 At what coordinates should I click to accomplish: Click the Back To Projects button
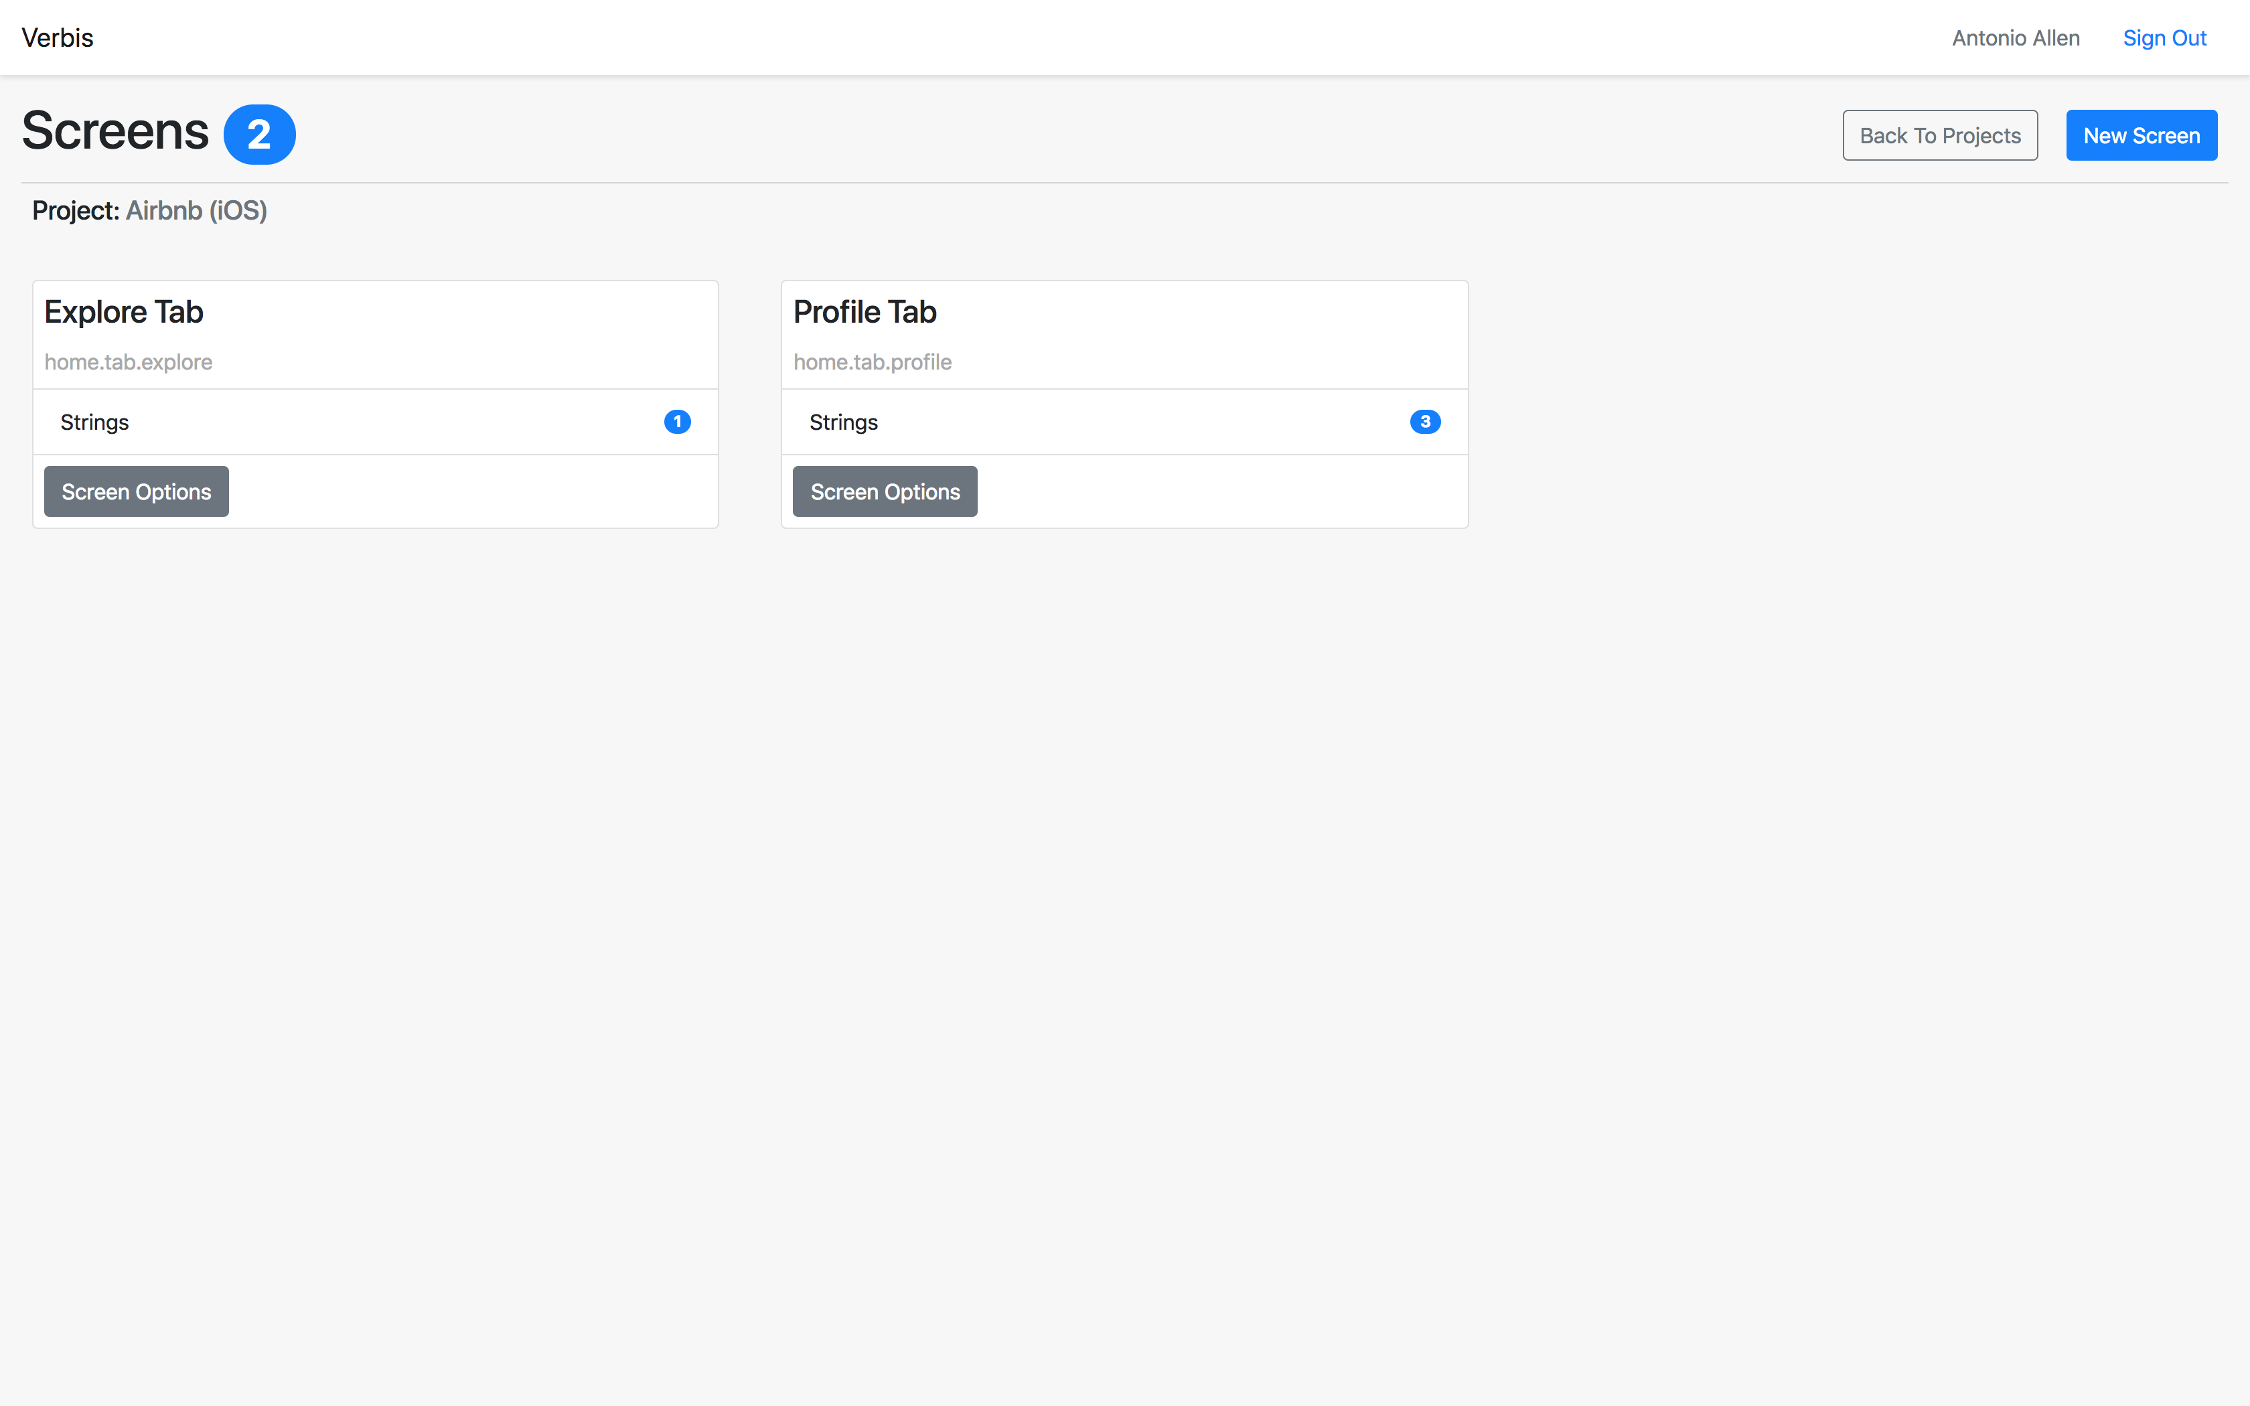point(1941,136)
